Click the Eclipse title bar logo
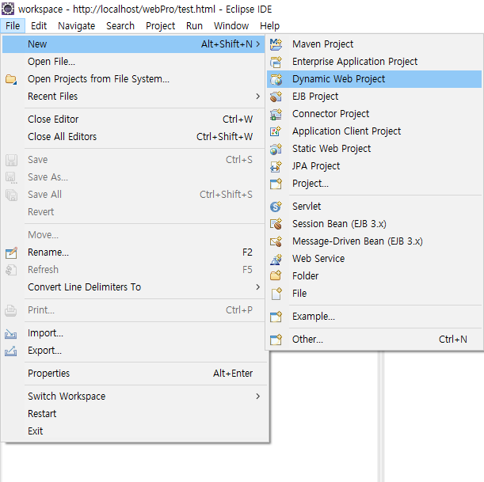The width and height of the screenshot is (484, 482). (x=8, y=9)
